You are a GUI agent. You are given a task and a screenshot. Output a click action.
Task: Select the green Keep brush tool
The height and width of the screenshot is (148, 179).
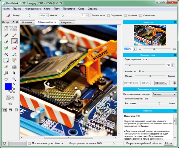[x=6, y=35]
